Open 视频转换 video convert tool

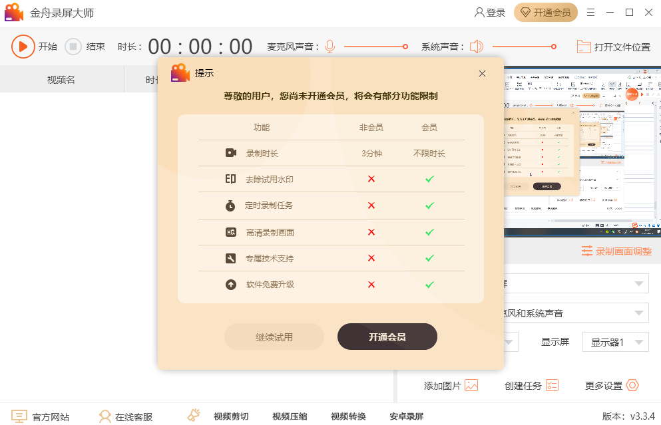(x=348, y=416)
